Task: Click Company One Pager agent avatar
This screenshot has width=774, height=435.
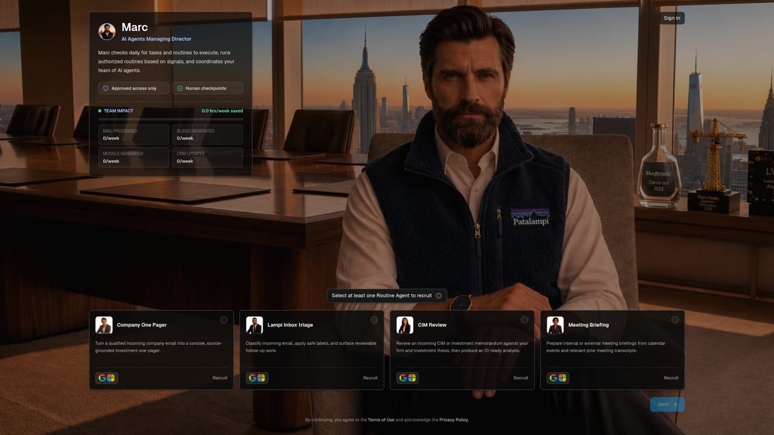Action: click(x=104, y=325)
